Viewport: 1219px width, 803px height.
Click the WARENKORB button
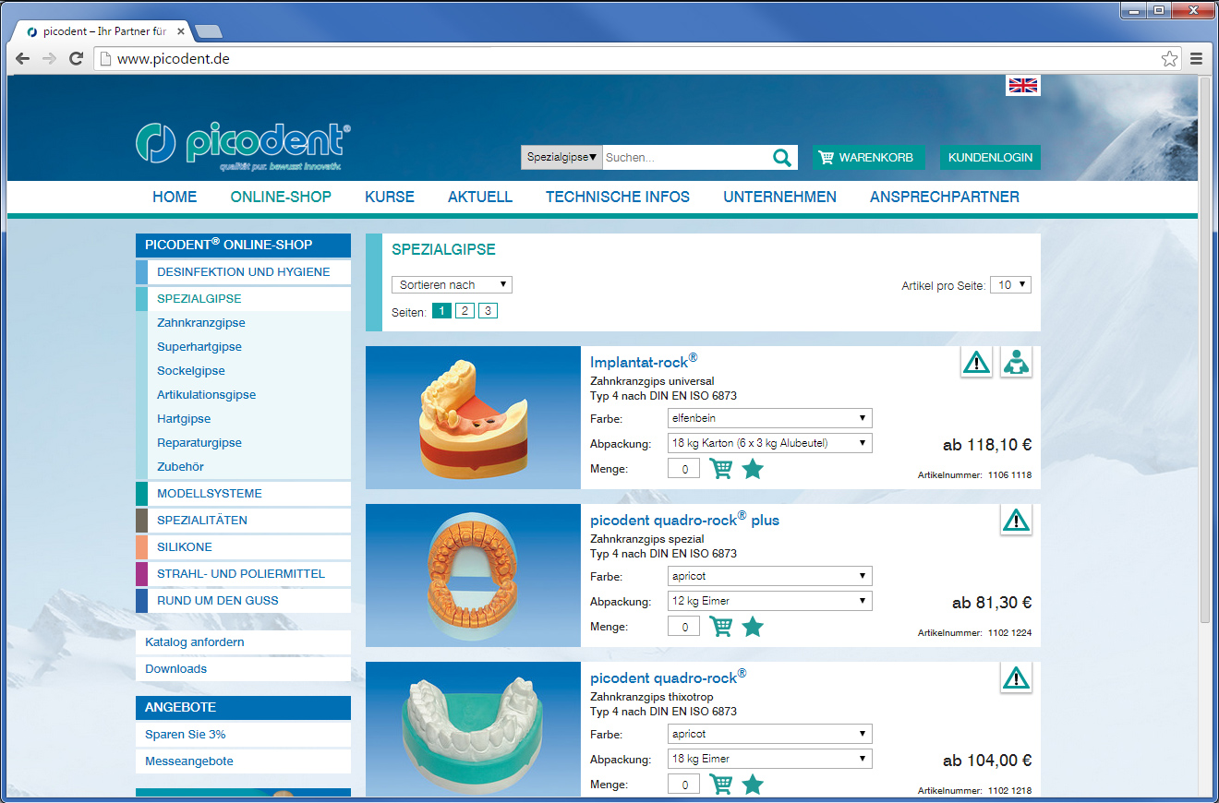(868, 158)
